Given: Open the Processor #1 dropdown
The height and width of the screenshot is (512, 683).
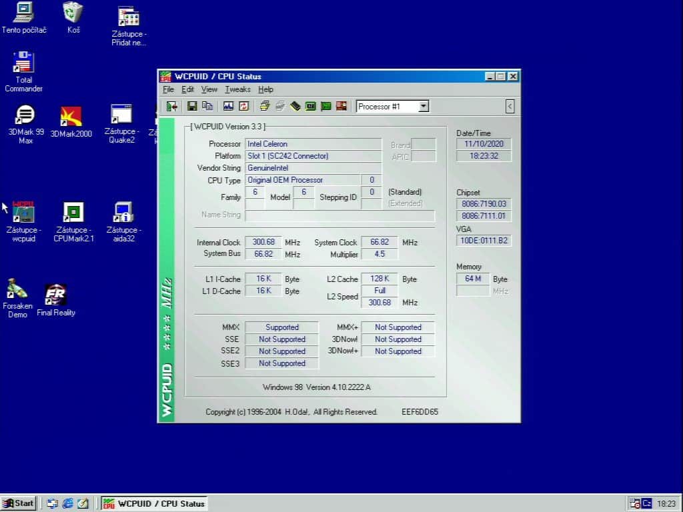Looking at the screenshot, I should (x=423, y=106).
